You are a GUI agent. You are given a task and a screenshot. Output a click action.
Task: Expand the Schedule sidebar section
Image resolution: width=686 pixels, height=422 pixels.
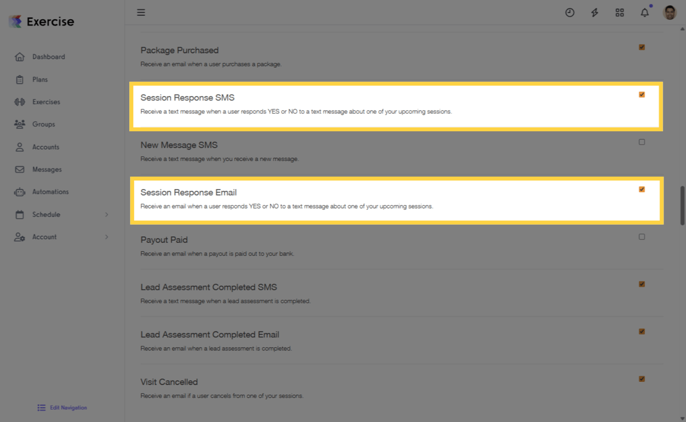[45, 214]
